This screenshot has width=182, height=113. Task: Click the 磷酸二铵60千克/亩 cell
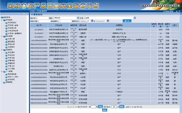119,37
